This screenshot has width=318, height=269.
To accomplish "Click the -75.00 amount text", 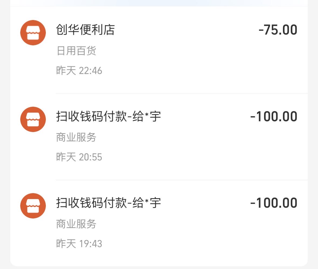I will click(x=273, y=30).
